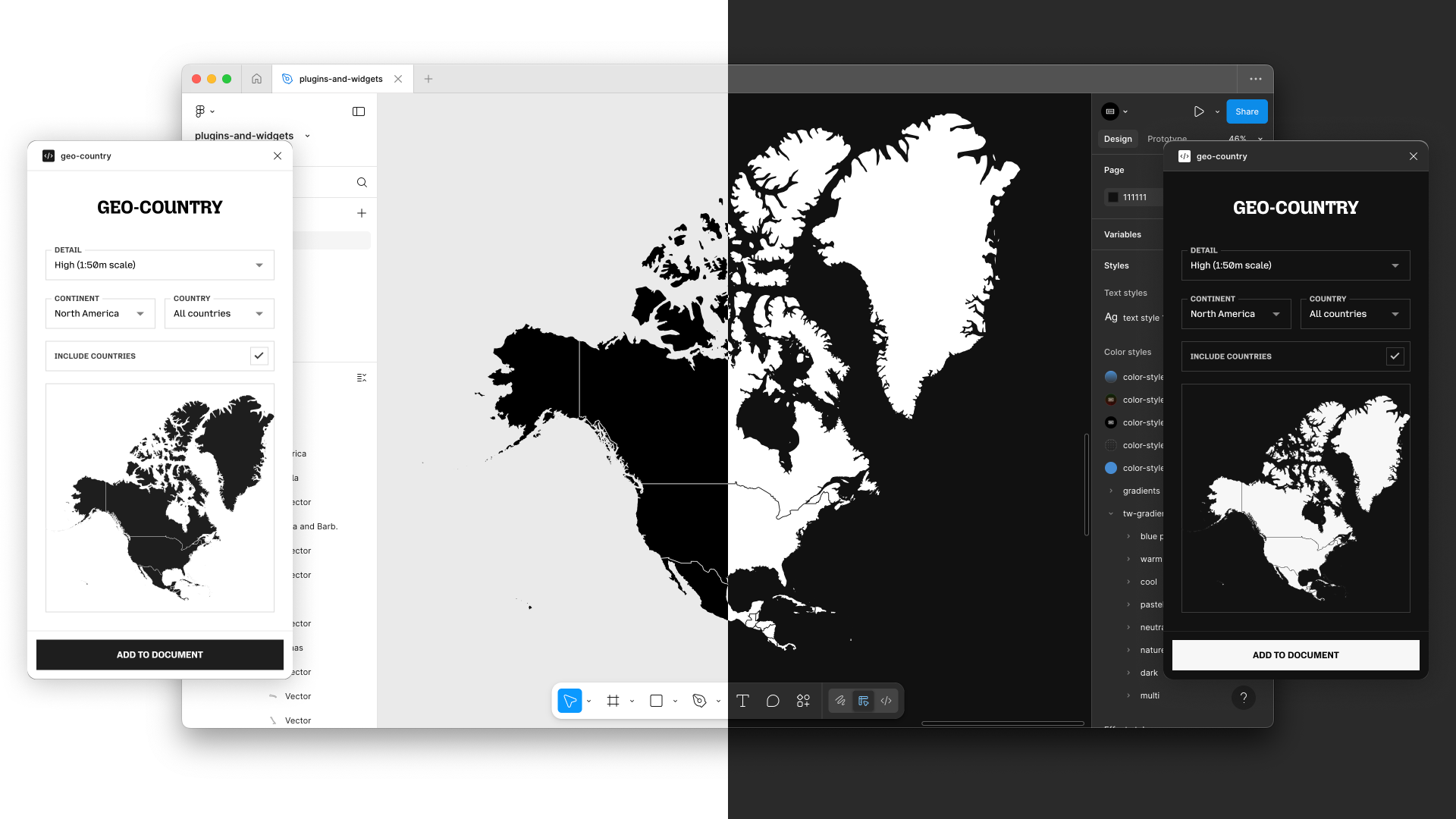The image size is (1456, 819).
Task: Select the Move tool in the bottom toolbar
Action: [x=570, y=701]
